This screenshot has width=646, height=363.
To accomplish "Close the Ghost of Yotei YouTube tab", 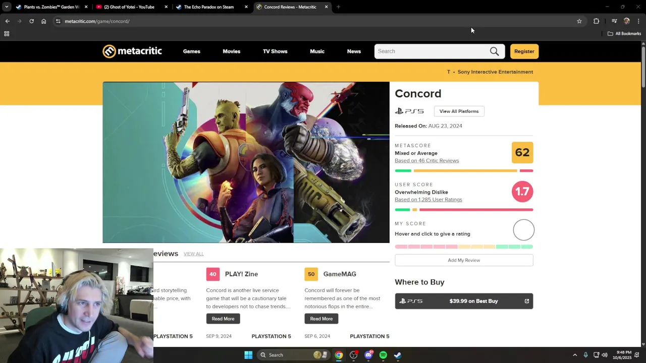I will (166, 7).
